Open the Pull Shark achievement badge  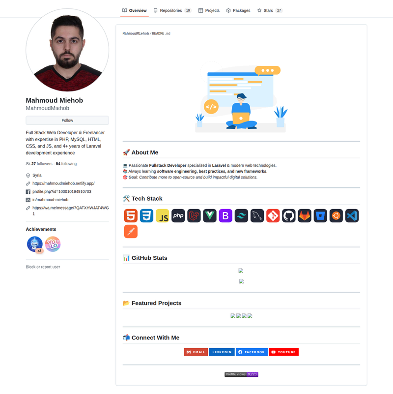pyautogui.click(x=35, y=244)
